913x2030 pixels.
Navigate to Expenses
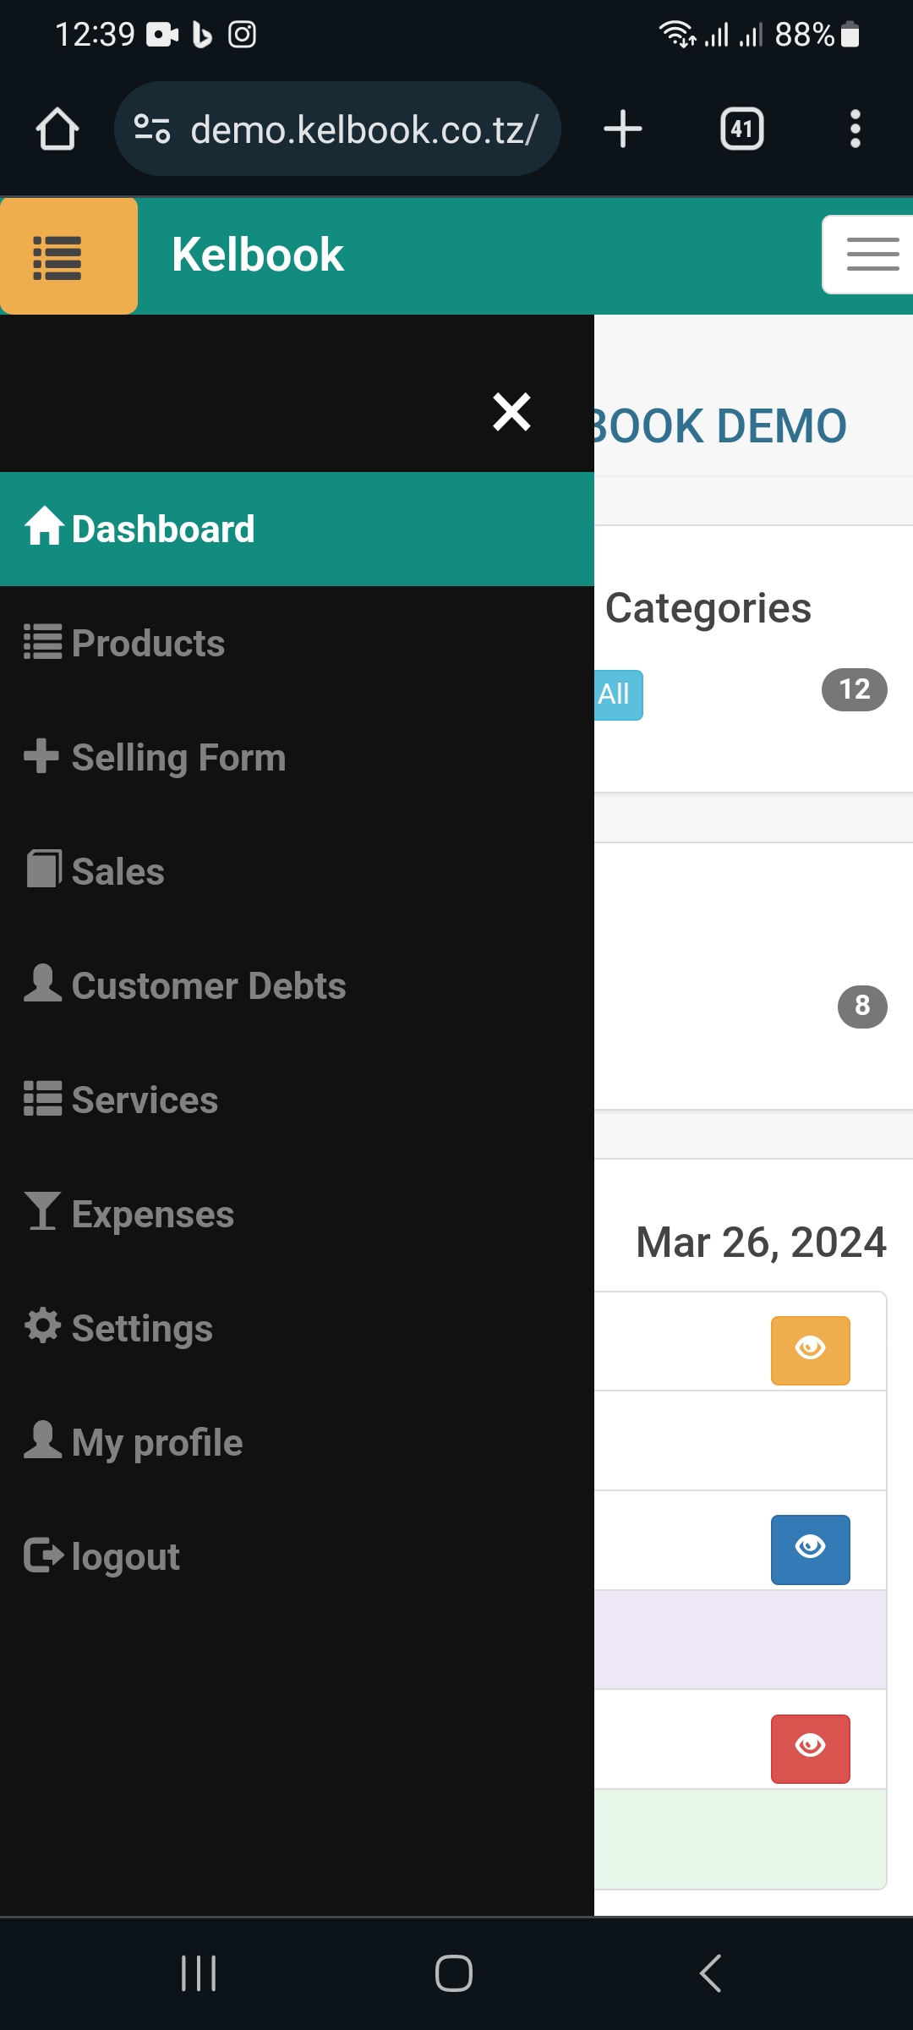point(152,1215)
